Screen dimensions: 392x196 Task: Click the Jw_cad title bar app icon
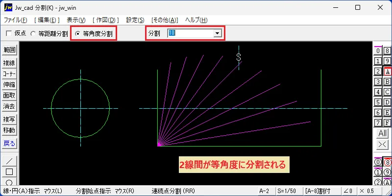8,7
